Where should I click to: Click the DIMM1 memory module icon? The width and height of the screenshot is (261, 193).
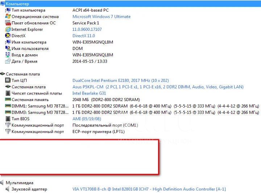tap(8, 106)
